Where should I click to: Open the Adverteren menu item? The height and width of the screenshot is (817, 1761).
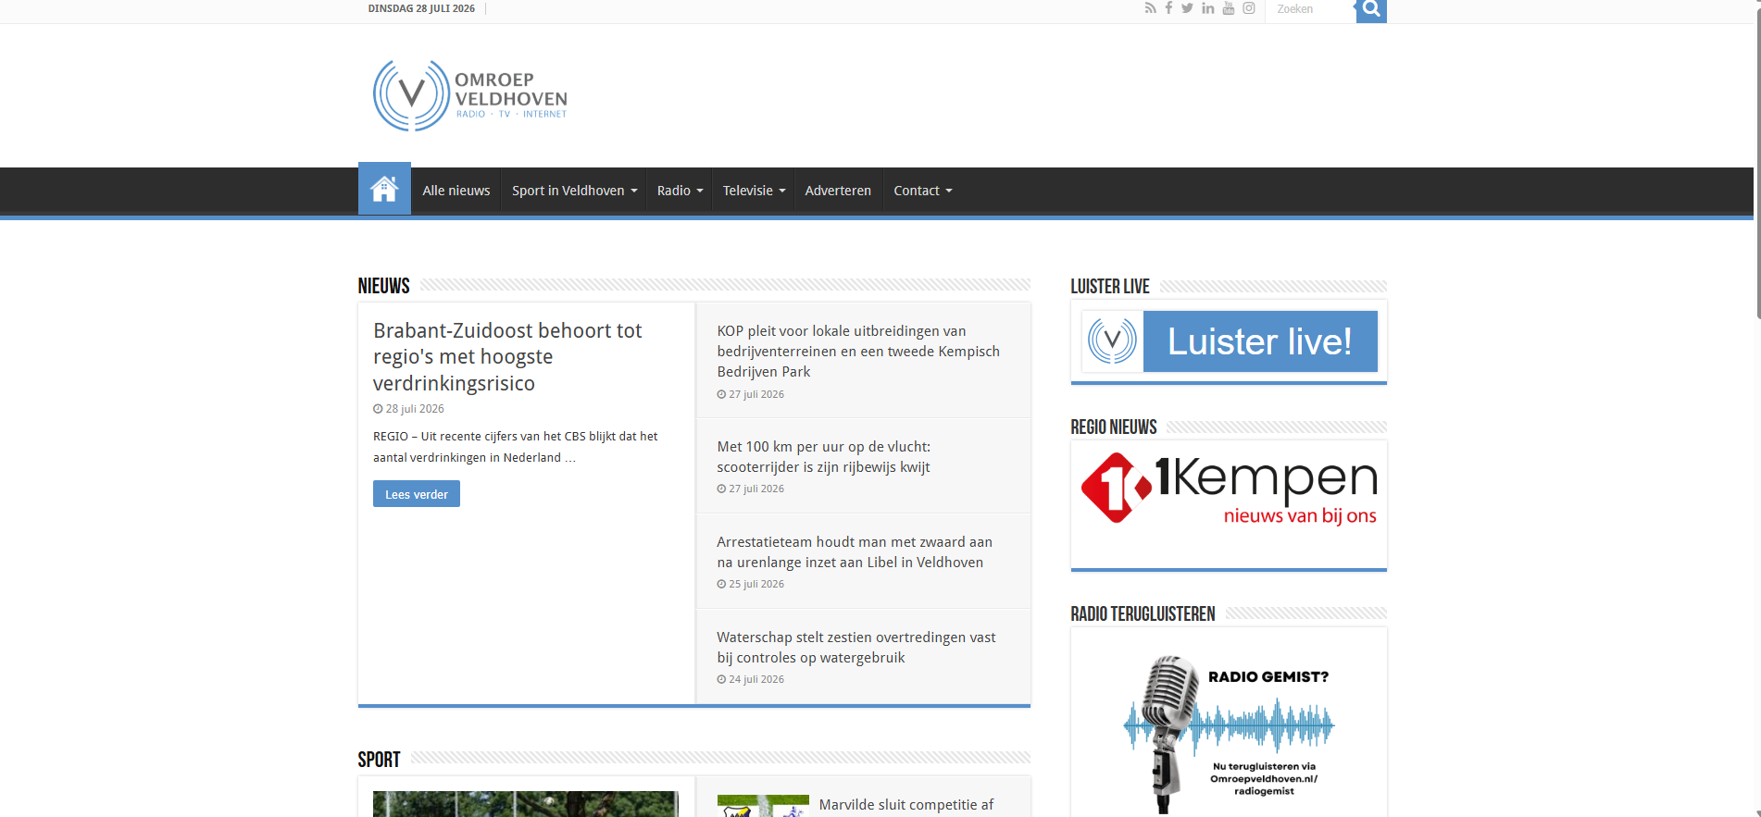click(838, 191)
